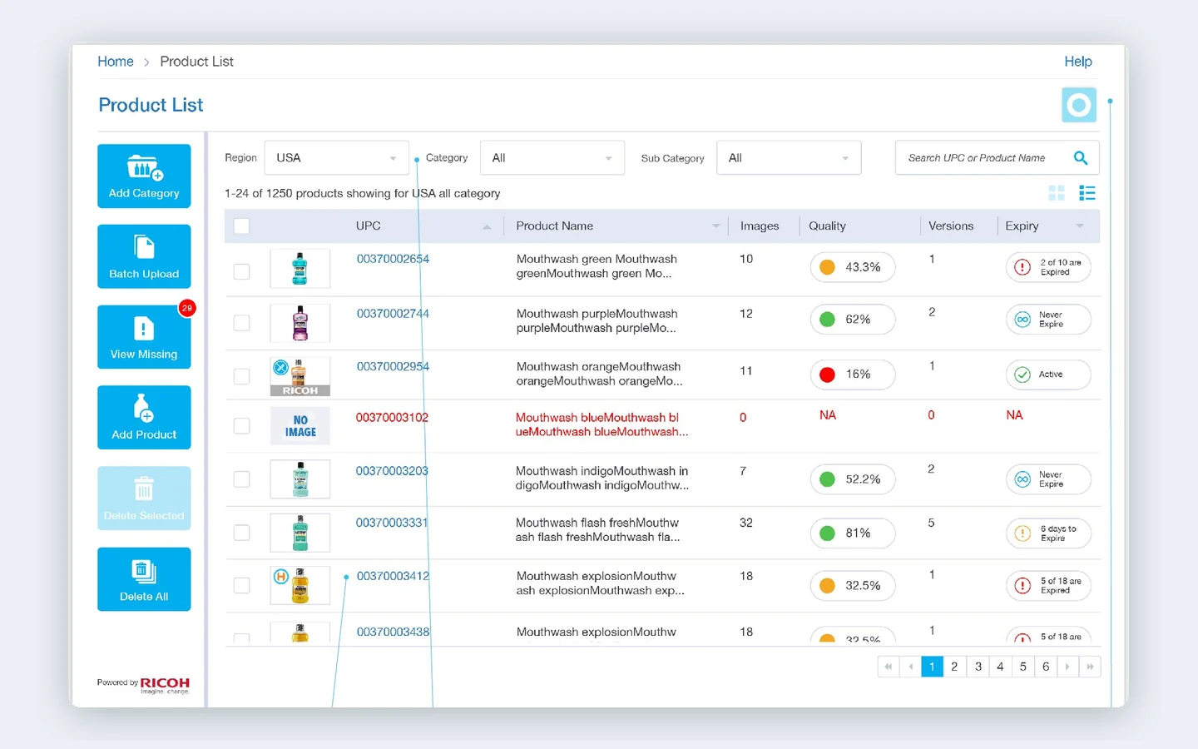Tick the checkbox for UPC 00370003203
This screenshot has height=749, width=1198.
(241, 479)
